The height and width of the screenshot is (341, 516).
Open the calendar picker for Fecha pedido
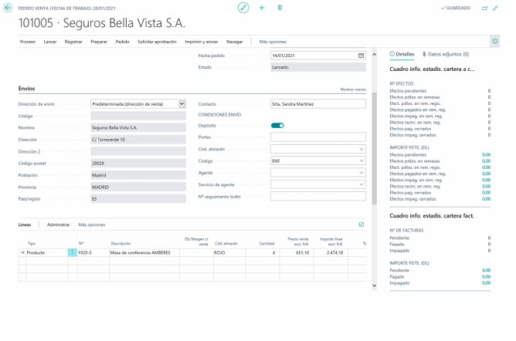(361, 56)
